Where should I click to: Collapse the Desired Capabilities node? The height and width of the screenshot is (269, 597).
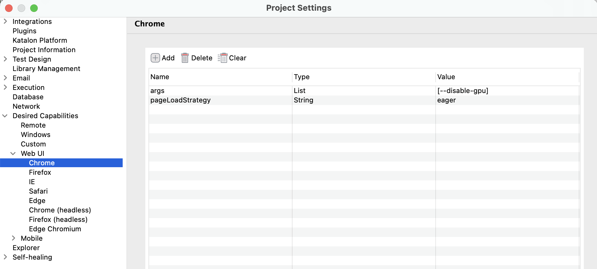[x=5, y=116]
